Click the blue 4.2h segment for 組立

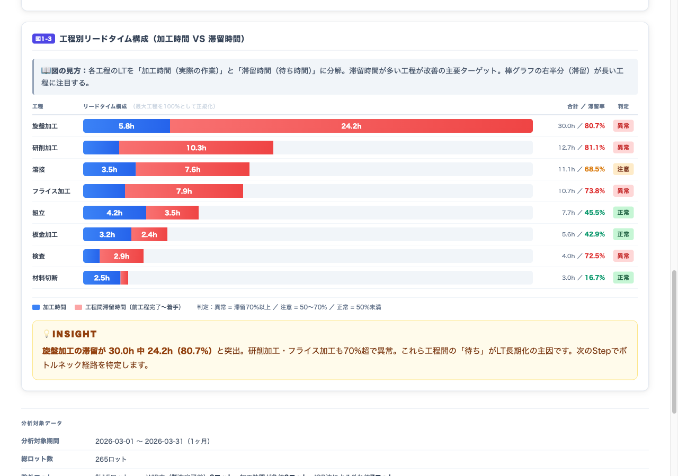(114, 213)
